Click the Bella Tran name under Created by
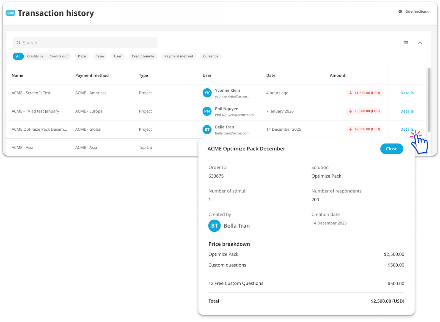Image resolution: width=440 pixels, height=322 pixels. click(x=237, y=226)
